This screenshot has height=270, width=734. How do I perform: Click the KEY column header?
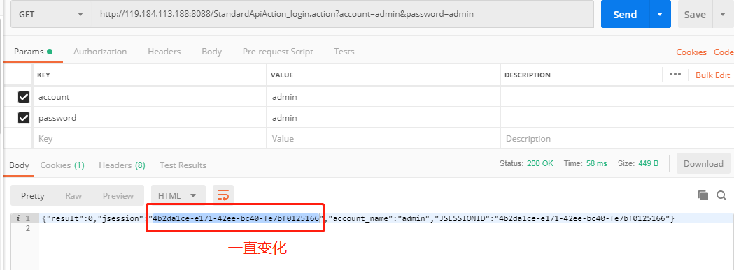point(43,75)
